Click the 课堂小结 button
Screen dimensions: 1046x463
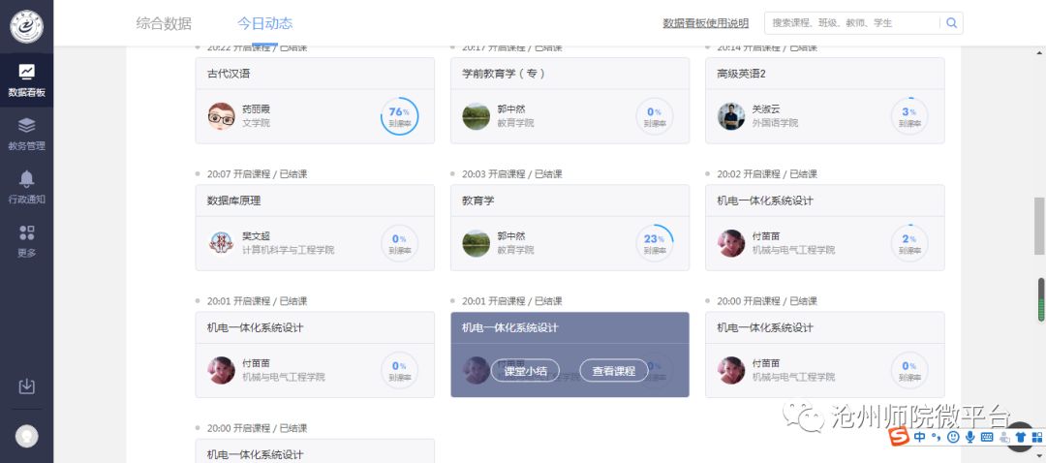[525, 371]
